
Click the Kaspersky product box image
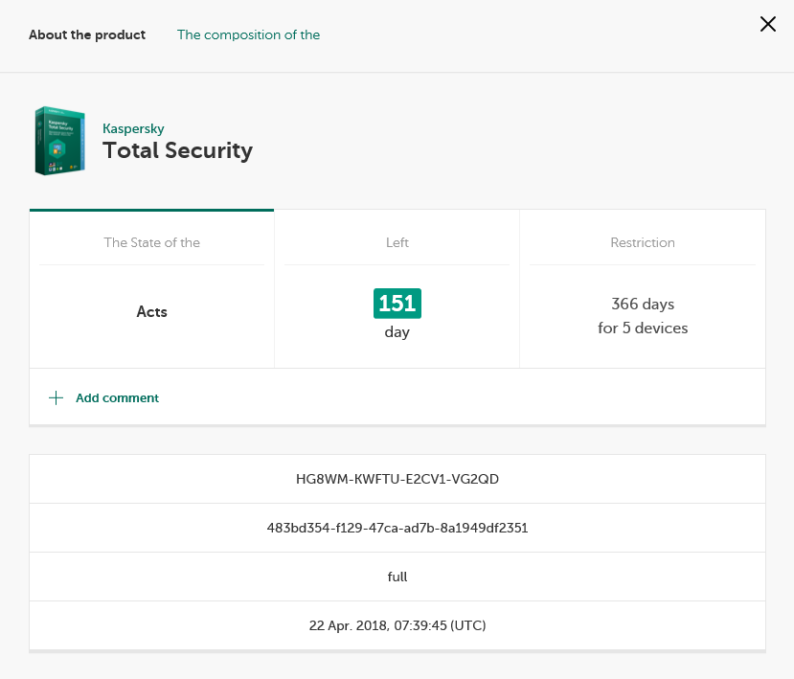[59, 142]
